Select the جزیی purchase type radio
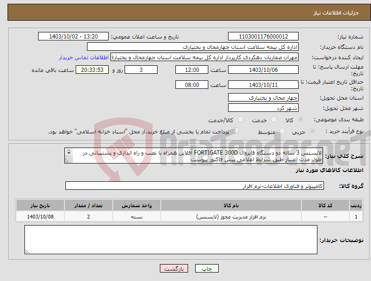This screenshot has height=281, width=371. pyautogui.click(x=312, y=131)
